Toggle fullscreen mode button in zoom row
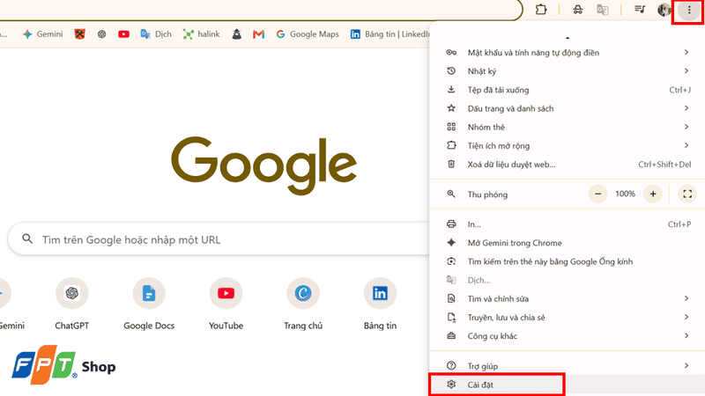This screenshot has width=705, height=396. point(687,194)
